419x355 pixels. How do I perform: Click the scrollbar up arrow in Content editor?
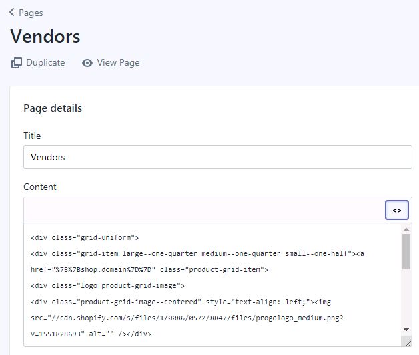pos(406,230)
